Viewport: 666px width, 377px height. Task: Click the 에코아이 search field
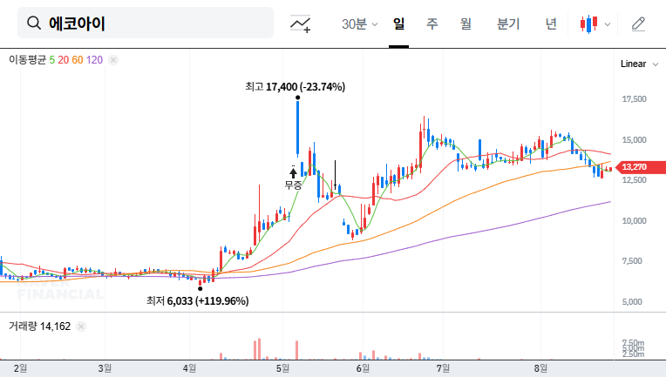pos(146,23)
